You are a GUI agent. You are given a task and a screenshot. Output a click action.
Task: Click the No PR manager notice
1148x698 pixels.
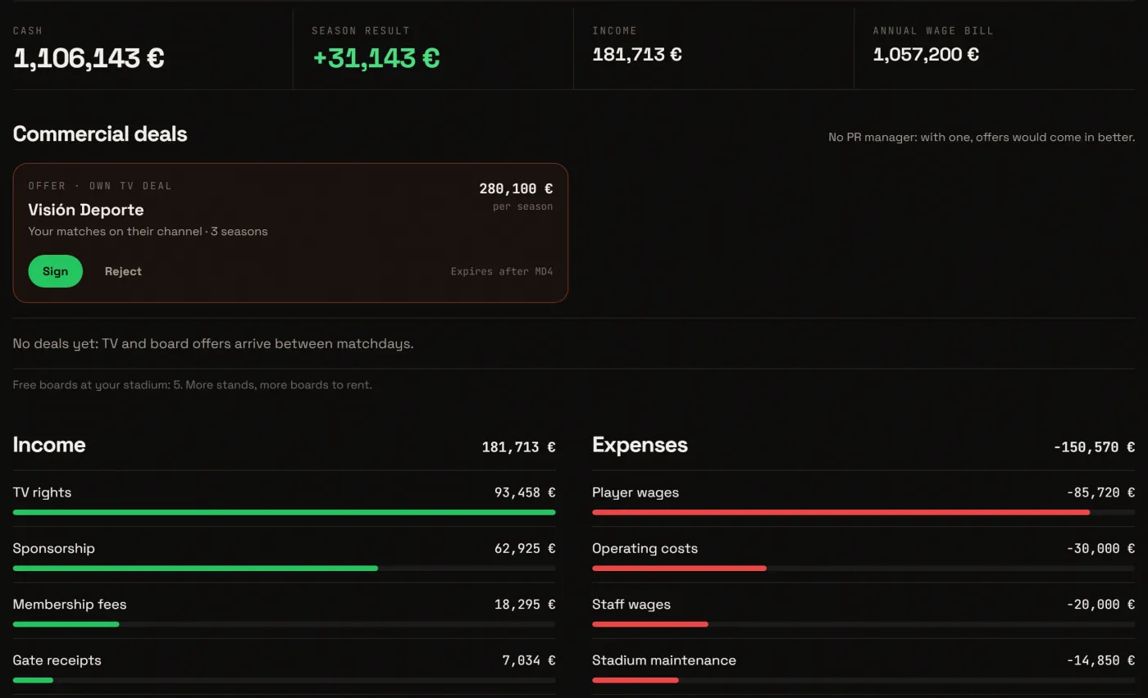click(982, 137)
